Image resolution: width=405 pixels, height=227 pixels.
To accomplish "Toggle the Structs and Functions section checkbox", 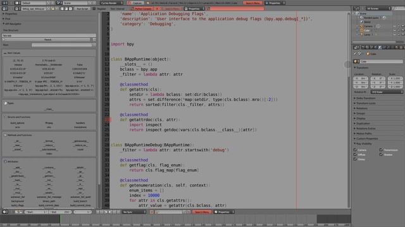I will click(x=5, y=117).
